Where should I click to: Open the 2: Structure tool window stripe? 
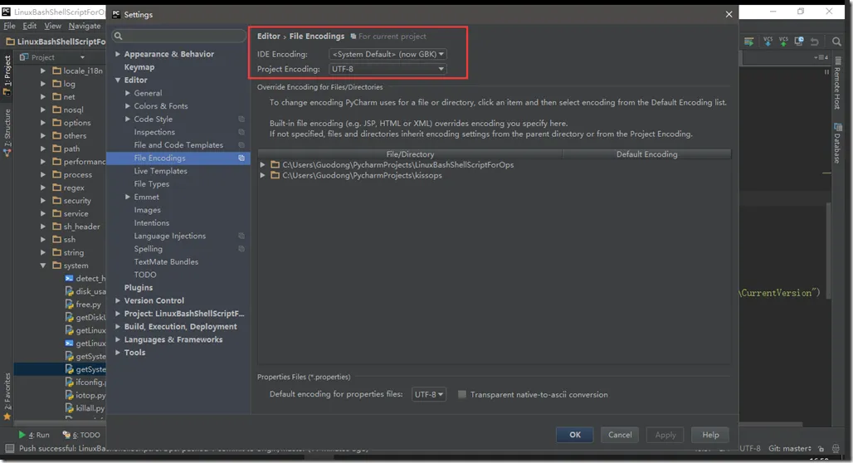(7, 133)
